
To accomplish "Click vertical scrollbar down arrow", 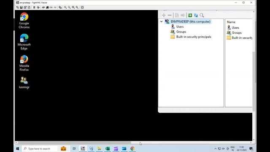I will tap(254, 140).
